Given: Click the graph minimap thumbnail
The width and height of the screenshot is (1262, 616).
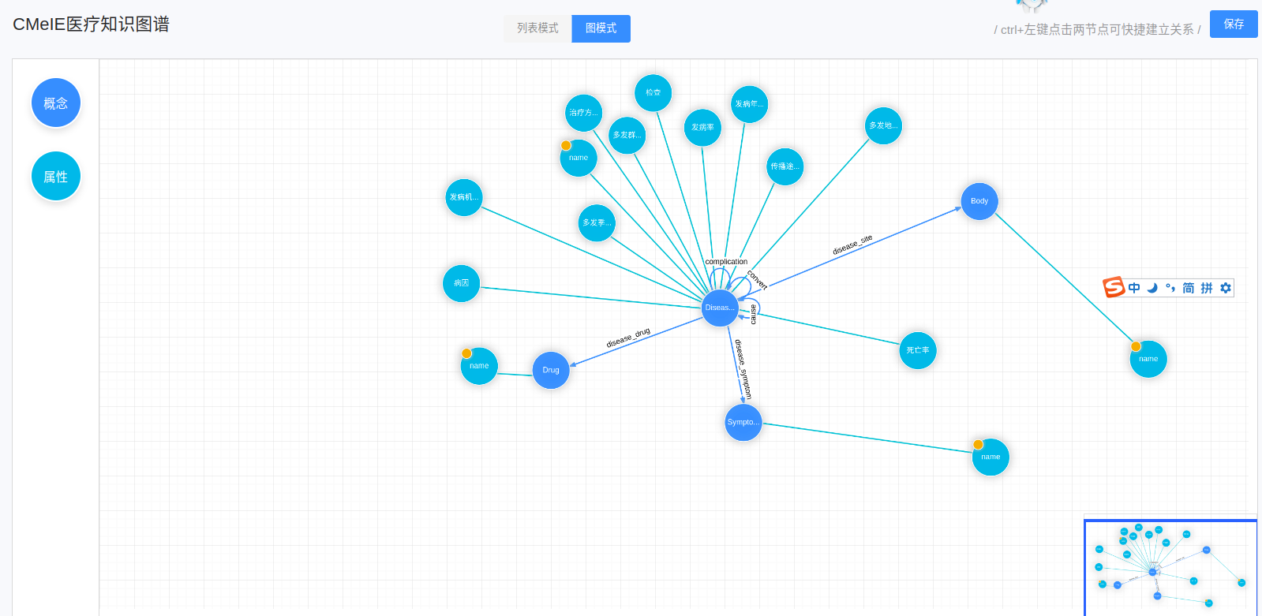Looking at the screenshot, I should (x=1171, y=567).
